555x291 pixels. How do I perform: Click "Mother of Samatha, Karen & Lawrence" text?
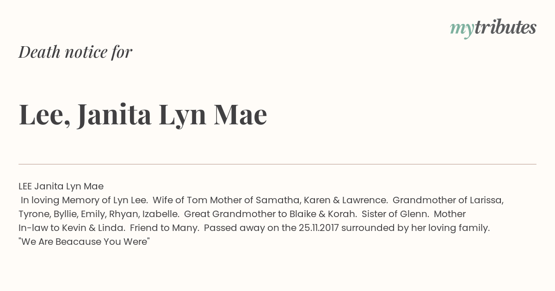tap(299, 200)
